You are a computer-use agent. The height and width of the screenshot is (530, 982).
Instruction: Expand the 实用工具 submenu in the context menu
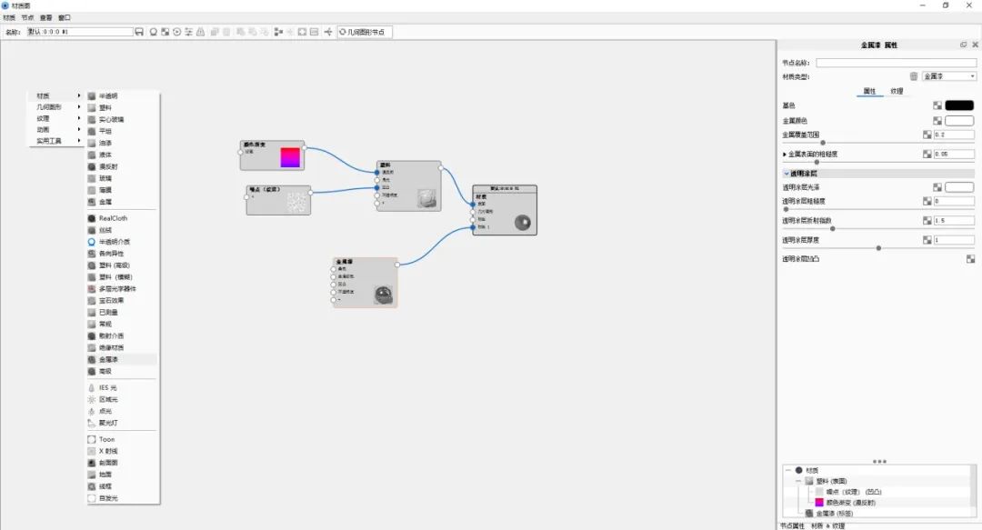[x=56, y=141]
